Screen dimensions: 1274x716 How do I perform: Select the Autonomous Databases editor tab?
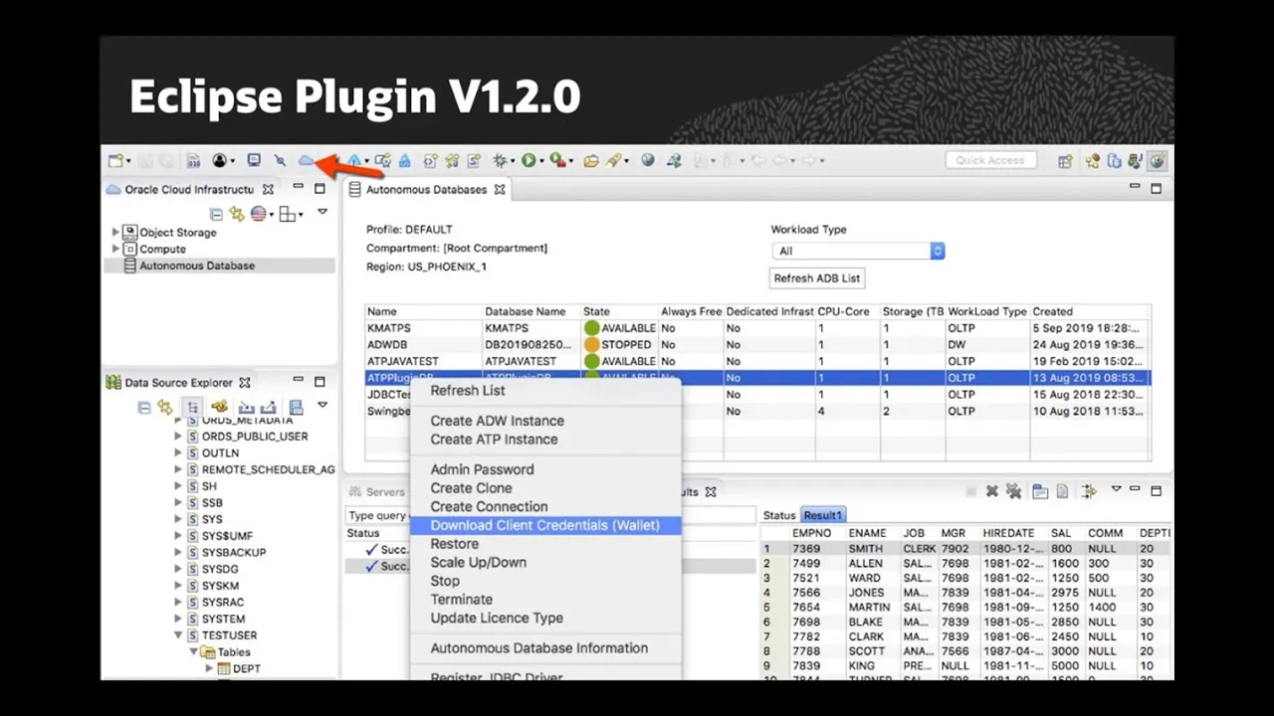point(426,189)
